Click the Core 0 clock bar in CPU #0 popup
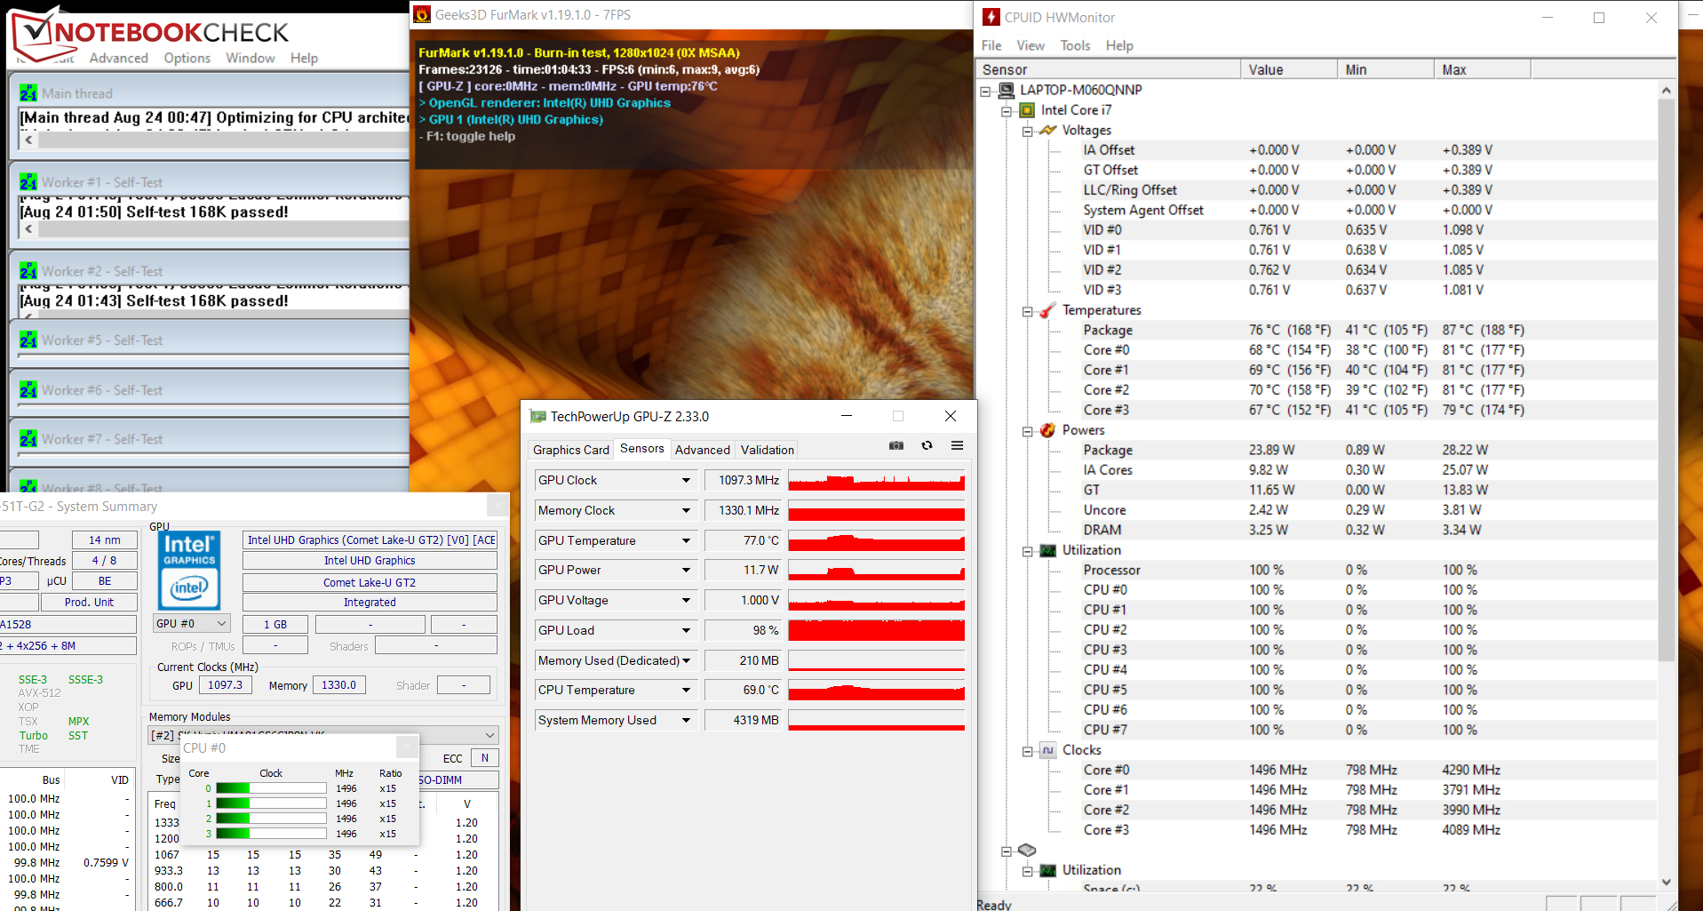Image resolution: width=1703 pixels, height=911 pixels. (271, 788)
